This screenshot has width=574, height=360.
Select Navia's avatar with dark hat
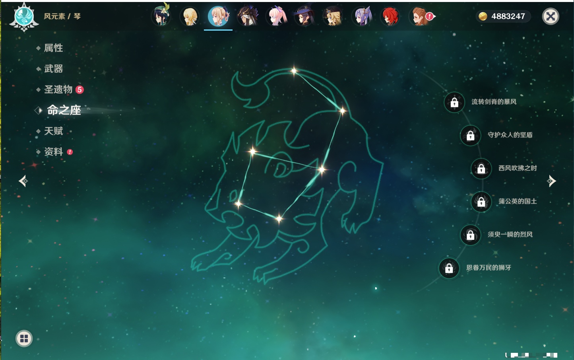tap(333, 16)
